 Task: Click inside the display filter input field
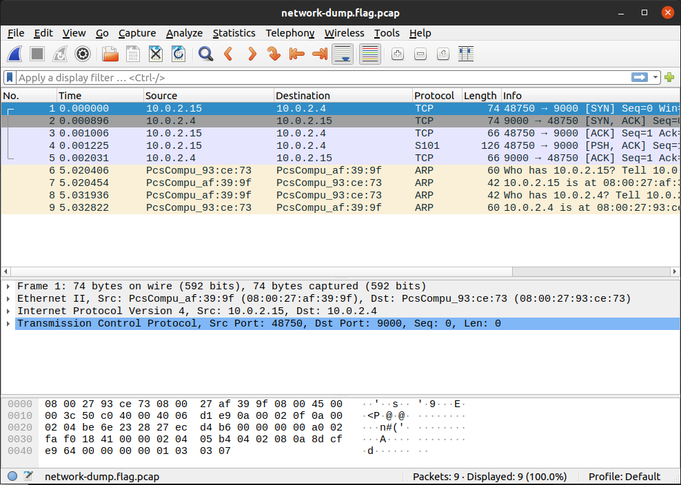point(276,77)
